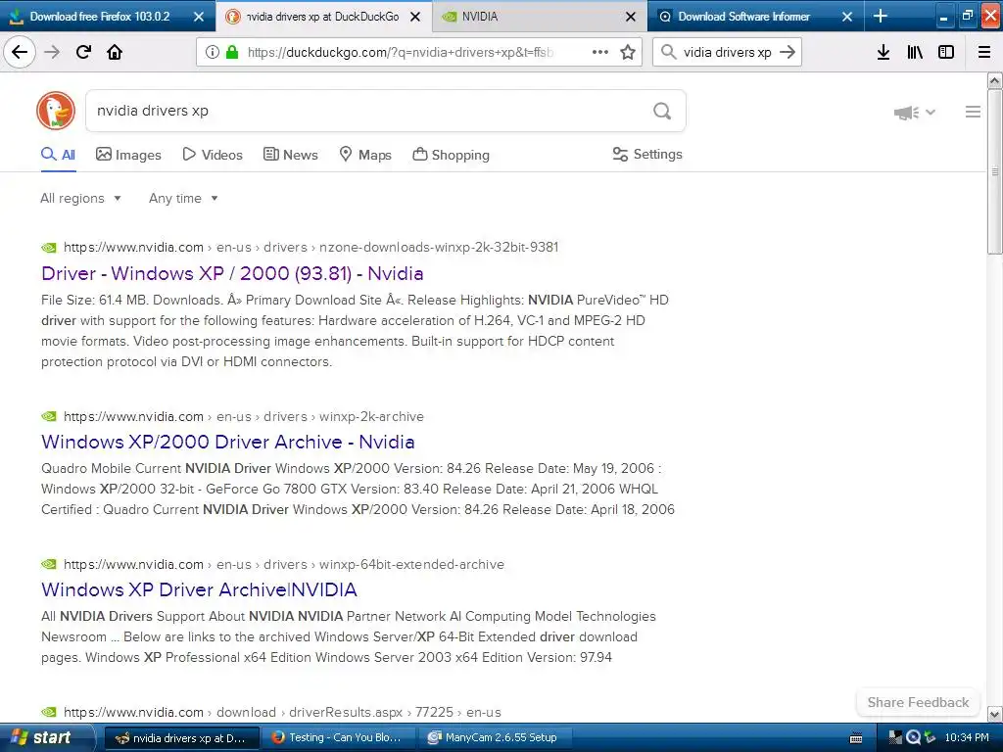
Task: Click the Firefox search box text
Action: pos(728,52)
